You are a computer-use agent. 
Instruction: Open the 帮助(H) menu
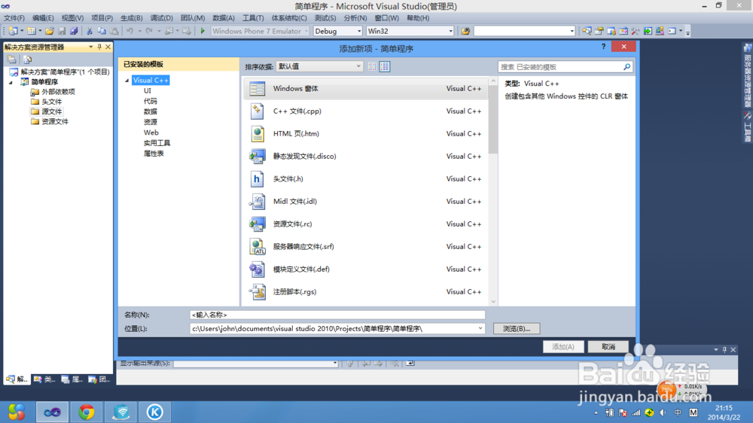click(418, 18)
